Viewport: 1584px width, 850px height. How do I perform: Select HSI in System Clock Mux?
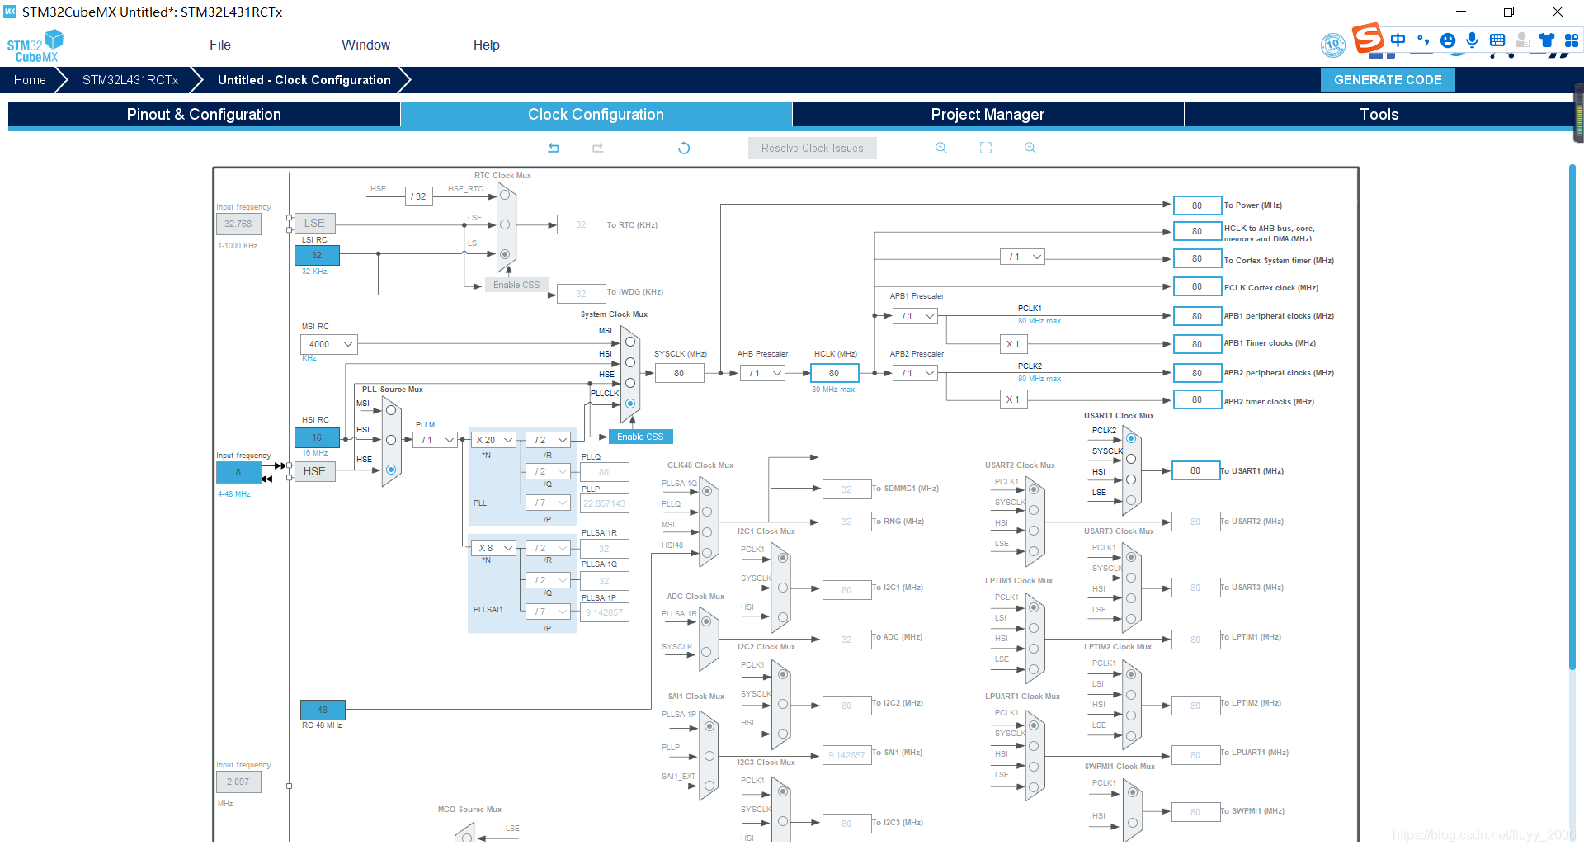tap(630, 362)
